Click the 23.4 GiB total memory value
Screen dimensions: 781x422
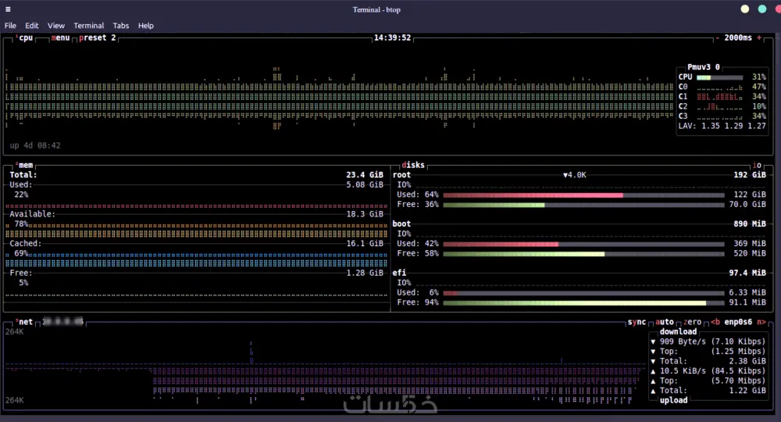point(365,175)
